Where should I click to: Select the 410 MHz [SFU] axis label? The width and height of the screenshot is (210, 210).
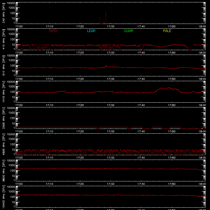[4, 39]
